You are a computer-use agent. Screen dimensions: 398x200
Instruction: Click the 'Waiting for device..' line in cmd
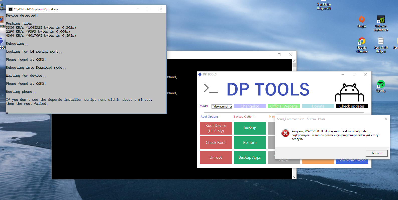pos(26,76)
